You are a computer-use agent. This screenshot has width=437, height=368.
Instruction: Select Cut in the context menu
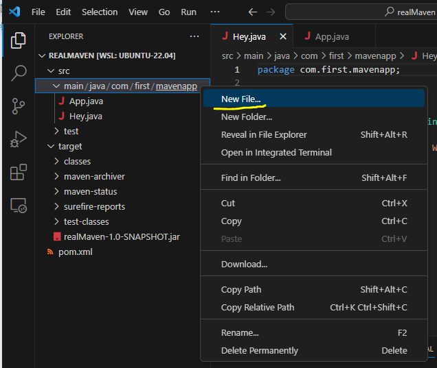(x=314, y=203)
